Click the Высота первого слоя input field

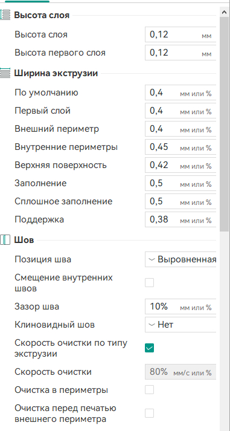click(x=180, y=53)
